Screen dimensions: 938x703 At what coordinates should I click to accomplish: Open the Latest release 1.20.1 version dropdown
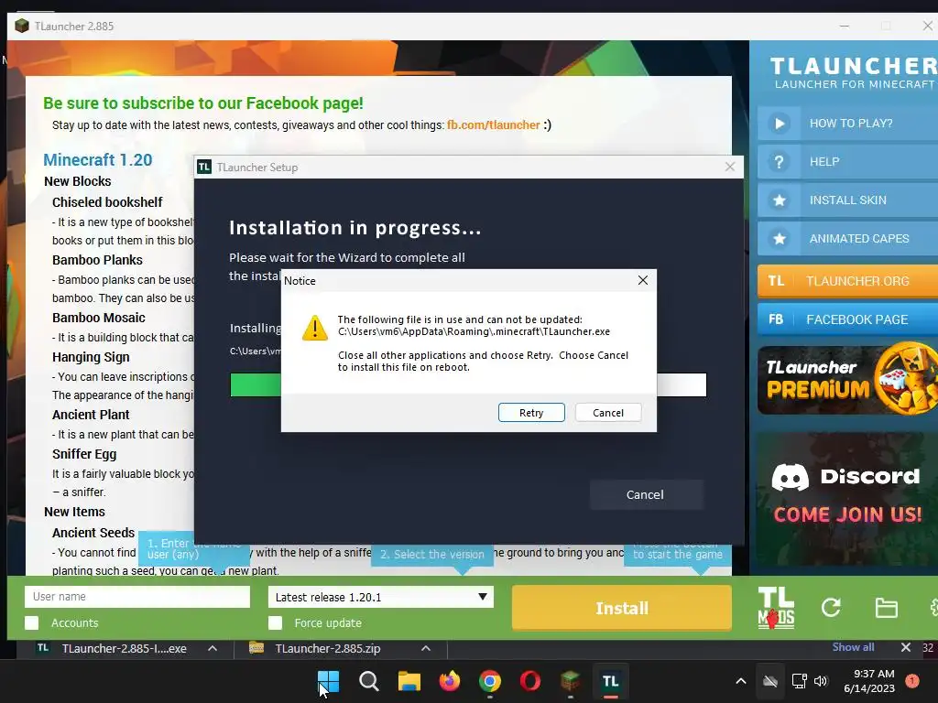[x=380, y=597]
